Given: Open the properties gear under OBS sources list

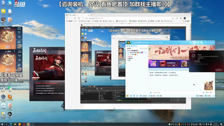Looking at the screenshot, I should click(x=102, y=101).
